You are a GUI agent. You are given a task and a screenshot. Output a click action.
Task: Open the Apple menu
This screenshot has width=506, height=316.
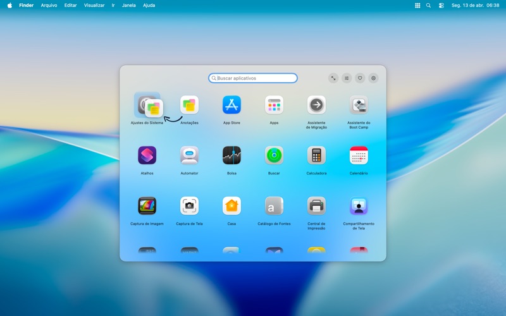click(9, 5)
